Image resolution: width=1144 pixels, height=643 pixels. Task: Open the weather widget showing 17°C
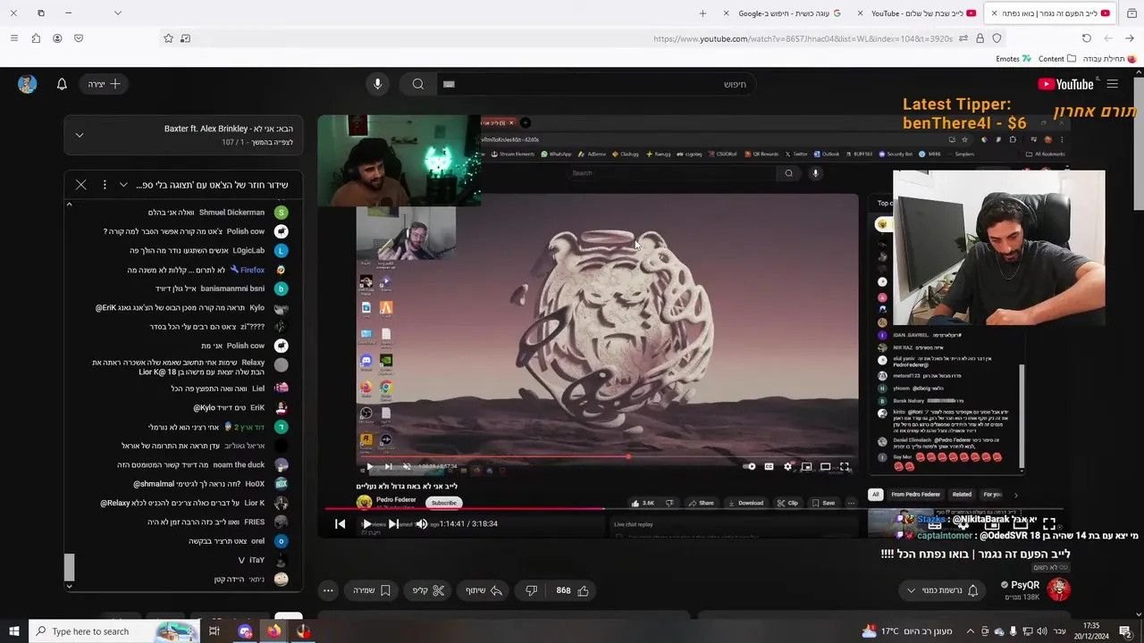[x=906, y=631]
